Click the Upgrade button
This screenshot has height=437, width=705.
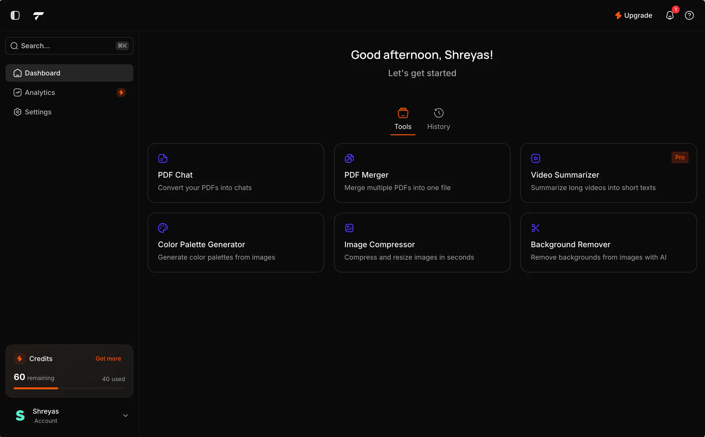pyautogui.click(x=633, y=15)
